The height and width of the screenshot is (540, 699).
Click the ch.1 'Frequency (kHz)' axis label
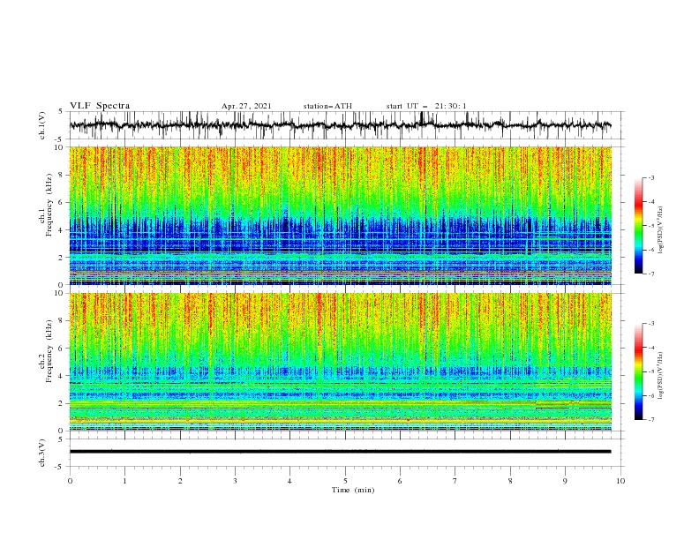pyautogui.click(x=49, y=205)
